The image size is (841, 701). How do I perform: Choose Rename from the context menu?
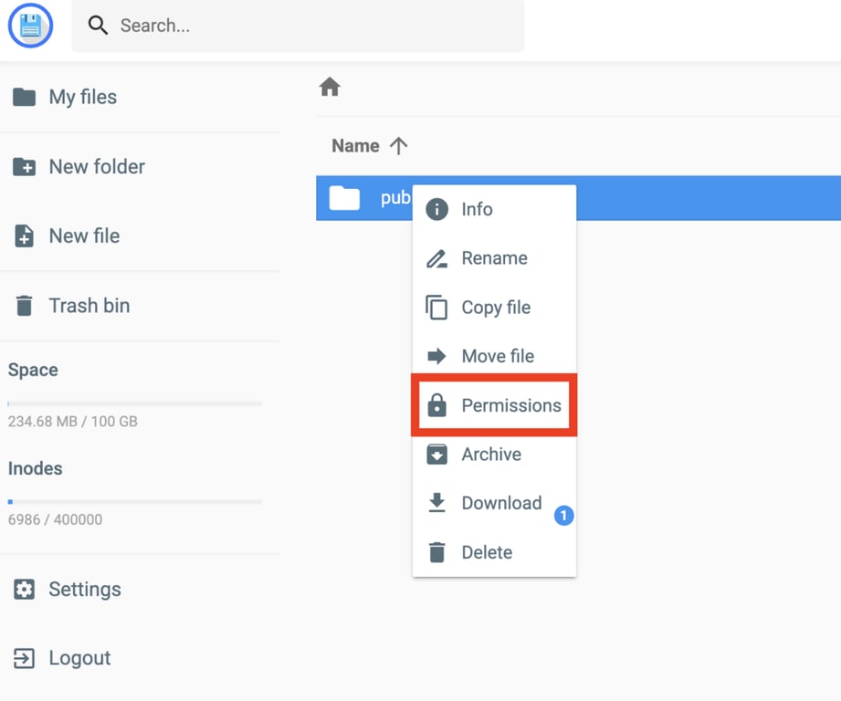point(493,258)
